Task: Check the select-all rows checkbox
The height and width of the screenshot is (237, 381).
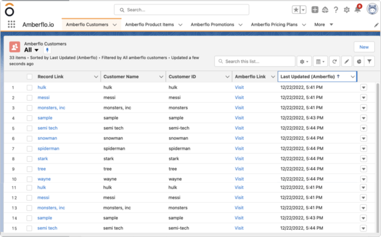Action: 29,77
